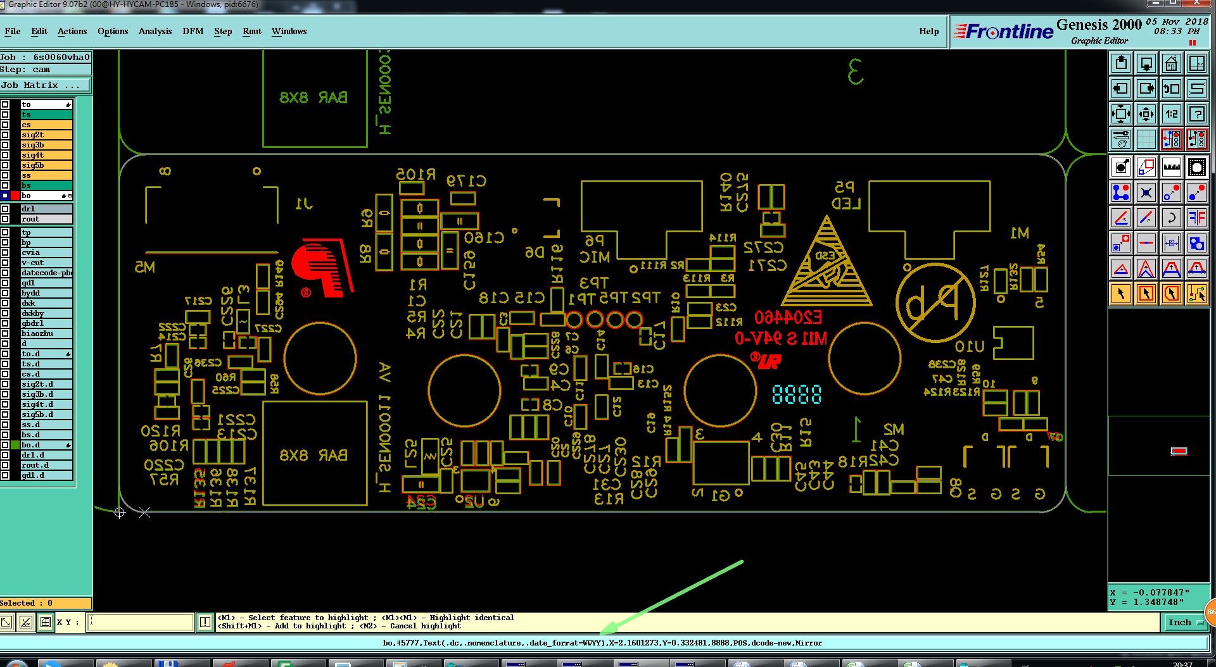Viewport: 1216px width, 667px height.
Task: Click the overview navigation thumbnail red marker
Action: (x=1179, y=451)
